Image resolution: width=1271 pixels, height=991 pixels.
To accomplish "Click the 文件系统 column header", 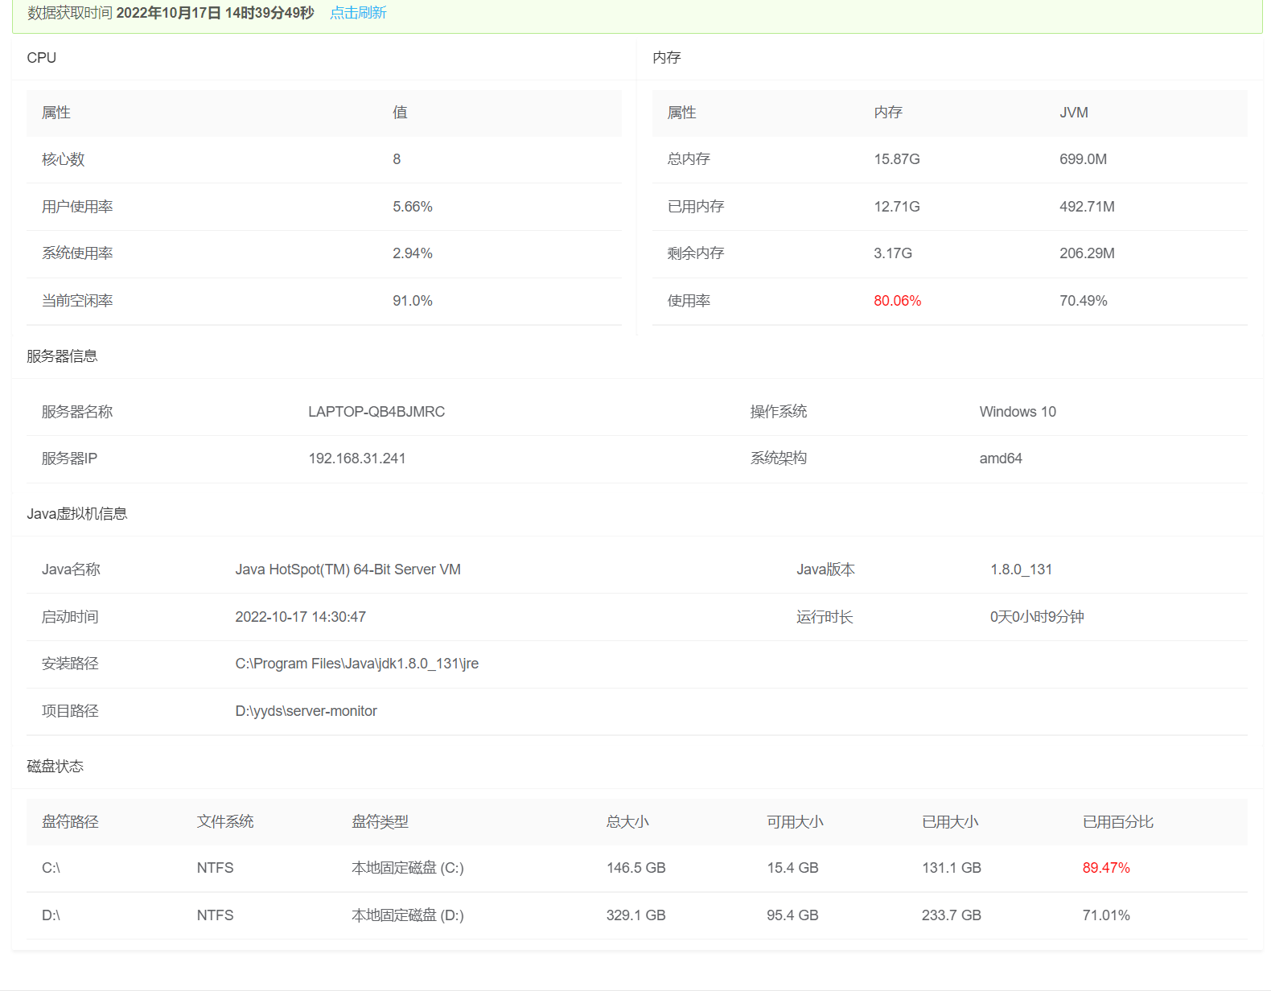I will click(225, 822).
